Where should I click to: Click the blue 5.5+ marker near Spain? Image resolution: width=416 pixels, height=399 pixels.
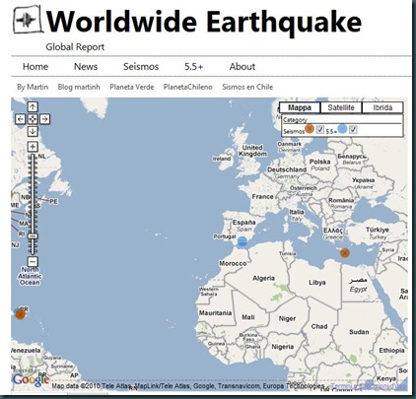tap(243, 241)
